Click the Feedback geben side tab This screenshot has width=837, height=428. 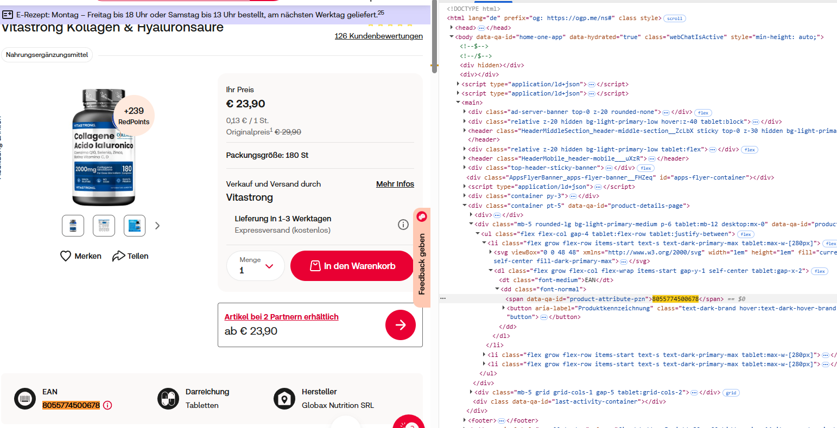coord(422,258)
